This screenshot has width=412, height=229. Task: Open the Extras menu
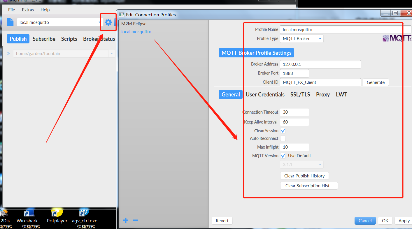coord(28,10)
